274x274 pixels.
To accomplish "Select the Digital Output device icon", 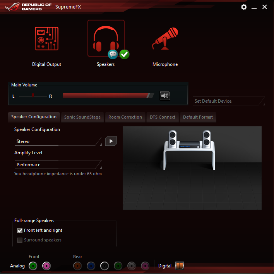I will pos(46,38).
